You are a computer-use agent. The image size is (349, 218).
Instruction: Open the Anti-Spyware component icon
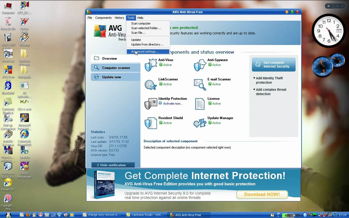pyautogui.click(x=200, y=65)
